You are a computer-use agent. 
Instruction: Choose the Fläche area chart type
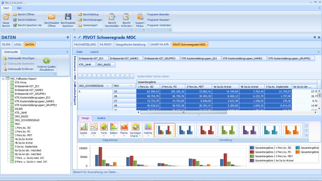(124, 127)
